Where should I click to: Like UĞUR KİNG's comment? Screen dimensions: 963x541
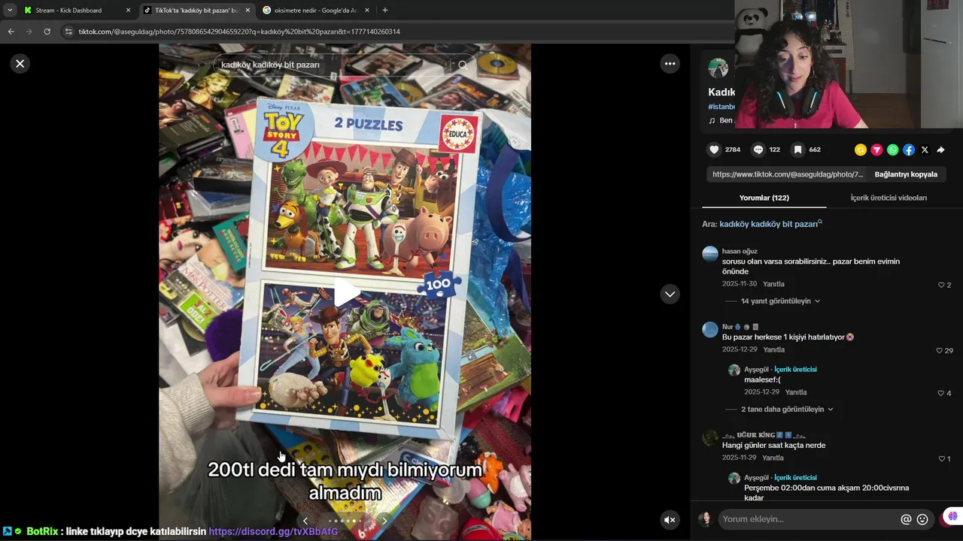pyautogui.click(x=941, y=458)
